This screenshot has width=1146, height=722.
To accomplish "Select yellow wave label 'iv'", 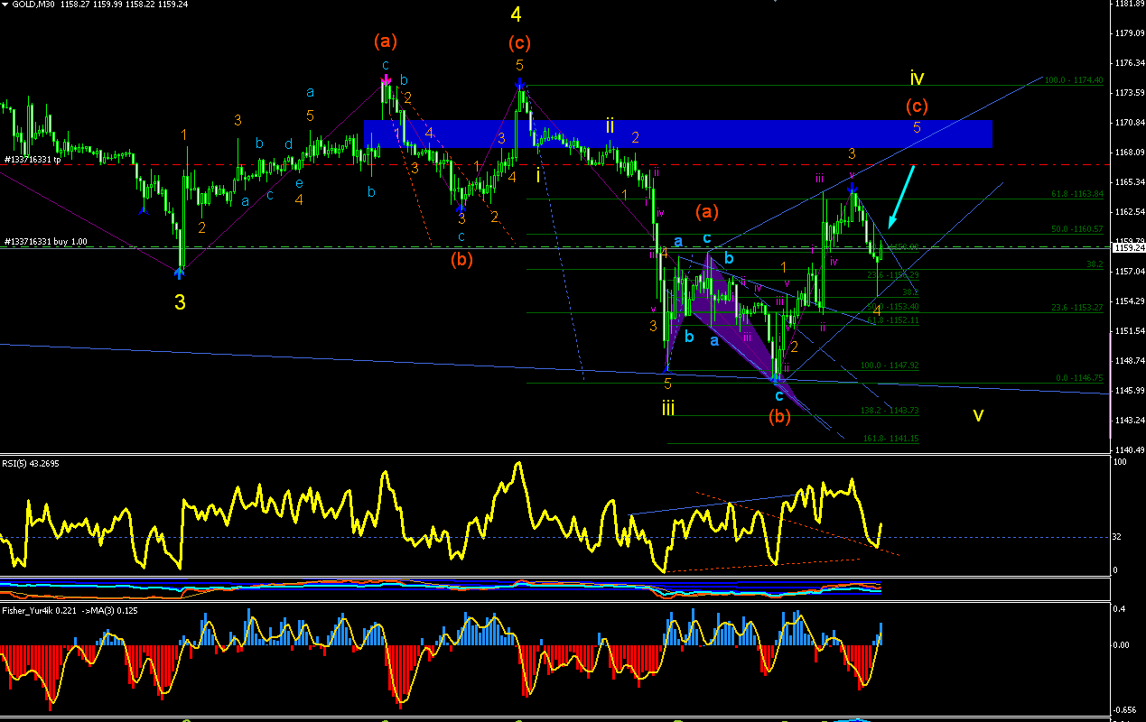I will [918, 78].
